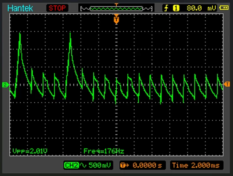This screenshot has height=176, width=233.
Task: Click the orange trigger level arrow marker
Action: tap(227, 84)
